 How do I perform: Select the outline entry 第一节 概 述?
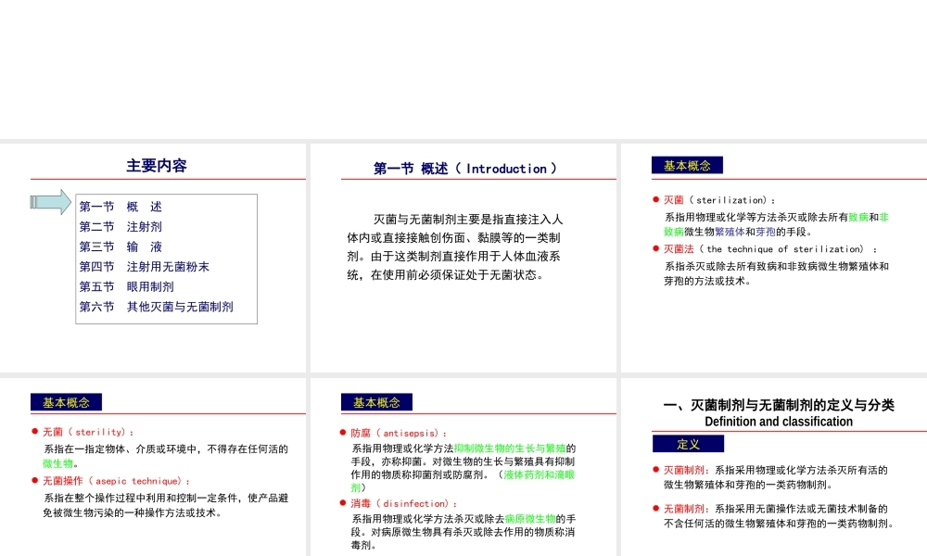coord(121,207)
